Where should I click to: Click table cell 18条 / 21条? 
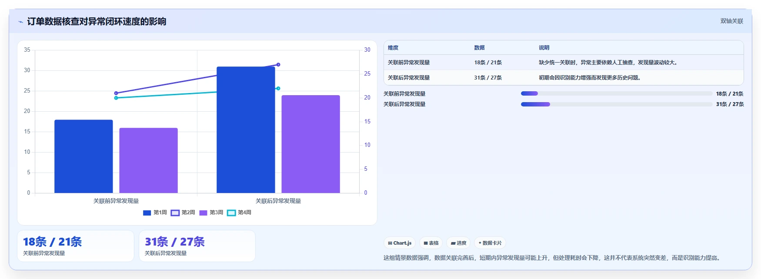coord(488,63)
